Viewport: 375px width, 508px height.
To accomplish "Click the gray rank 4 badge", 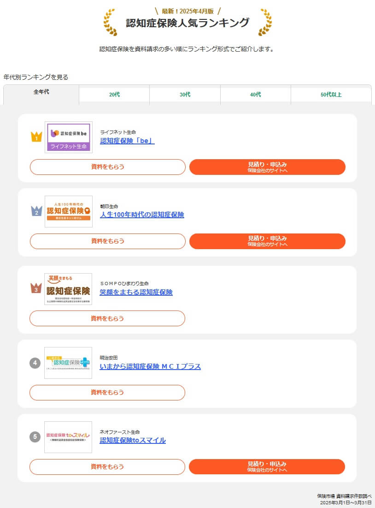I will point(35,363).
